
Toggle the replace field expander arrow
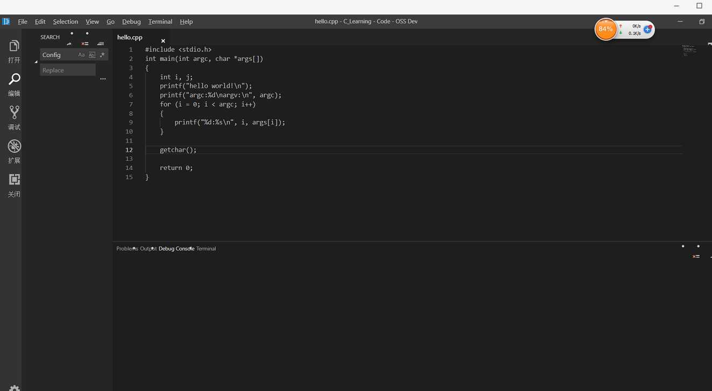36,62
